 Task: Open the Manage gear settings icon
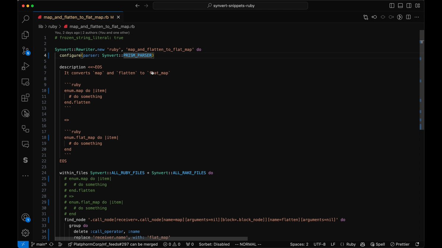coord(25,233)
